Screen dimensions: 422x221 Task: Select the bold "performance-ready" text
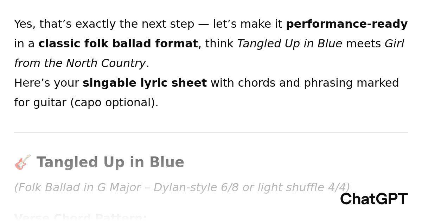pos(346,24)
